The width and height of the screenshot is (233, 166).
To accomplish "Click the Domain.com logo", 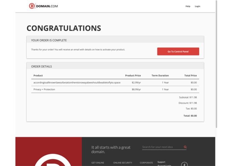I will tap(43, 6).
